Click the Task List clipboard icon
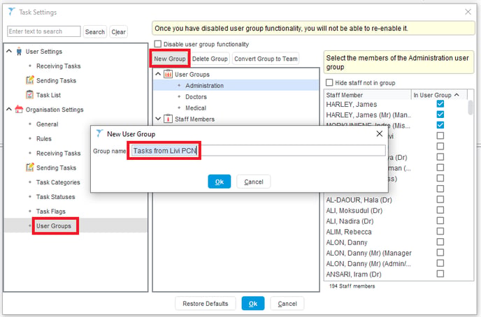Viewport: 481px width, 317px height. tap(29, 95)
